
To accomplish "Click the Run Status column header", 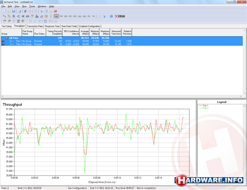I will click(x=40, y=32).
